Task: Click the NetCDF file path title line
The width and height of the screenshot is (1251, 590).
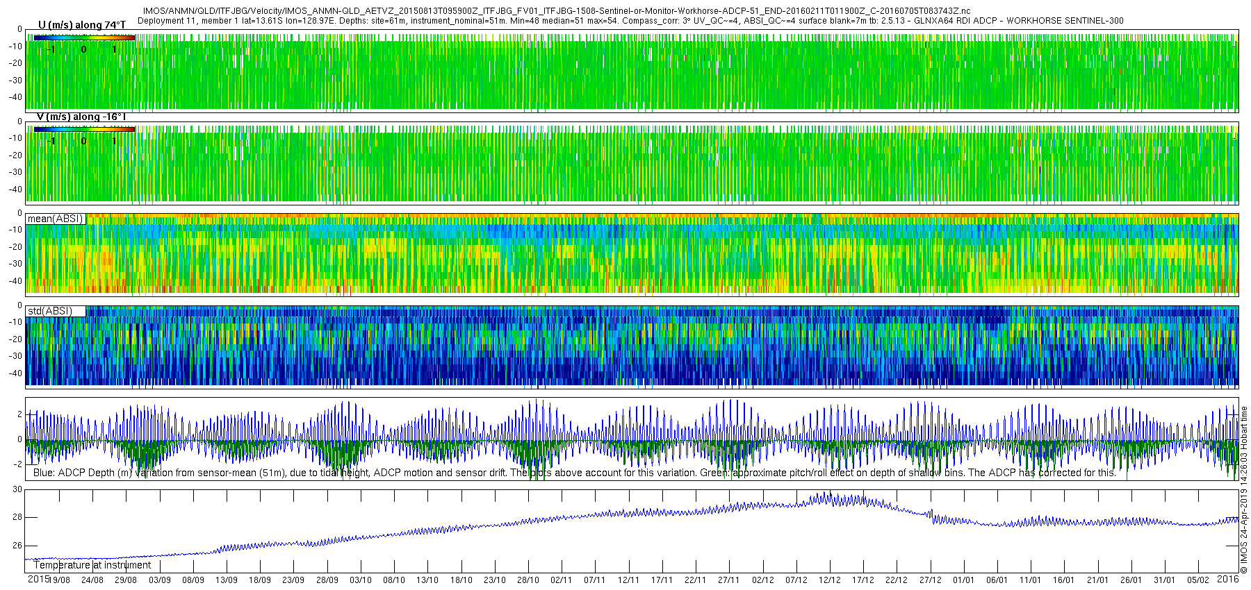Action: pyautogui.click(x=557, y=11)
